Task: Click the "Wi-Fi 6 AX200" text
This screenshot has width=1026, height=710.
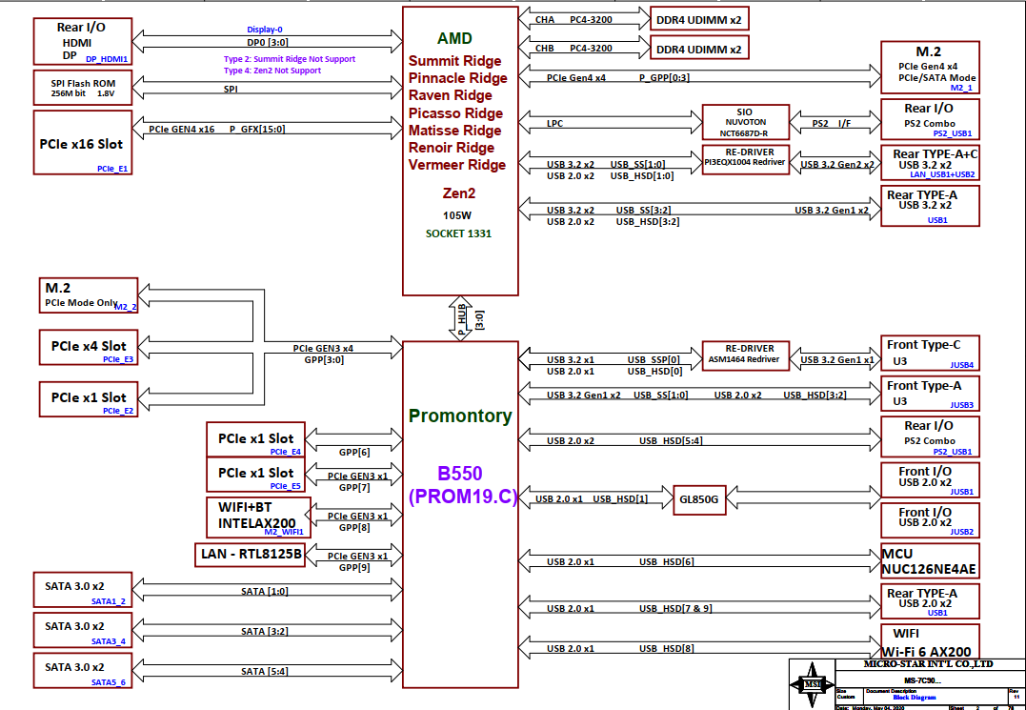Action: 927,652
